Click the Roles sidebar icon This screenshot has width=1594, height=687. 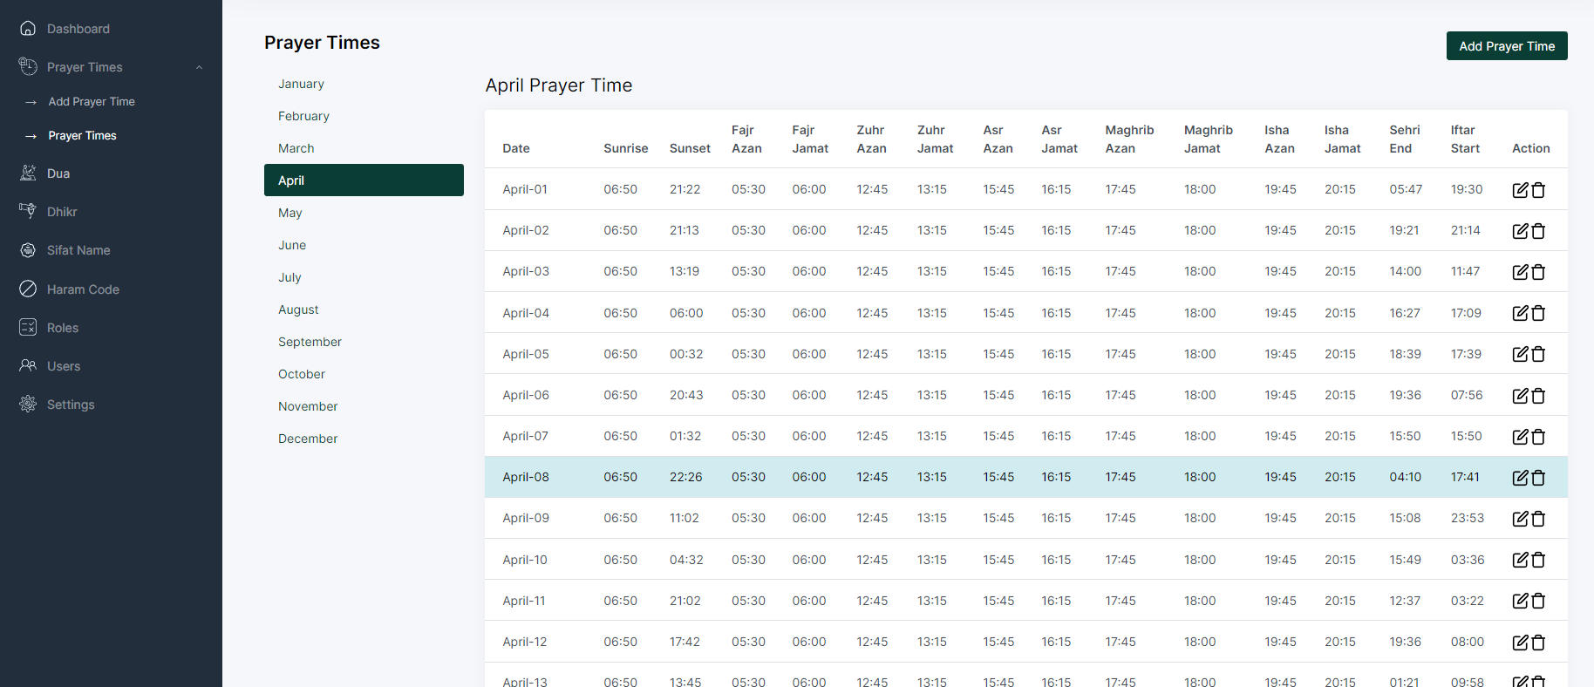coord(28,328)
